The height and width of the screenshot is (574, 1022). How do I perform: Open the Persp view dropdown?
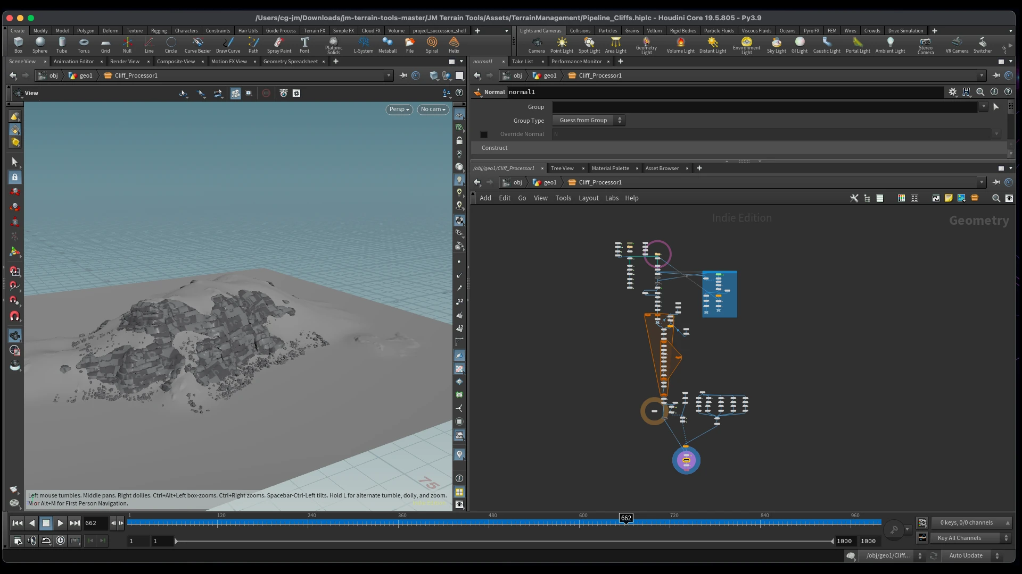coord(399,109)
